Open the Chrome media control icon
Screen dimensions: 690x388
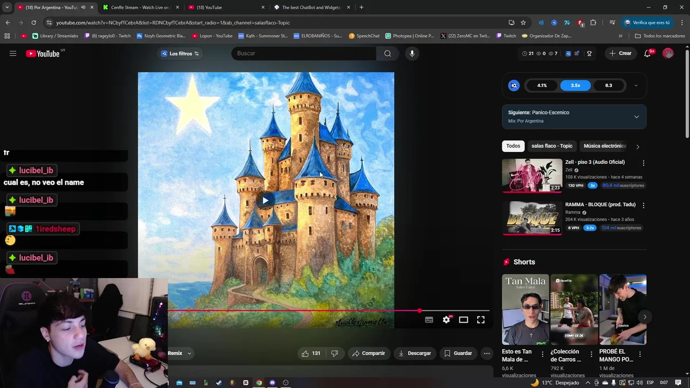612,23
